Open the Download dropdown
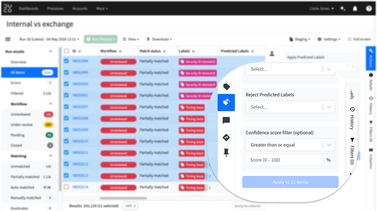This screenshot has width=377, height=211. tap(159, 39)
